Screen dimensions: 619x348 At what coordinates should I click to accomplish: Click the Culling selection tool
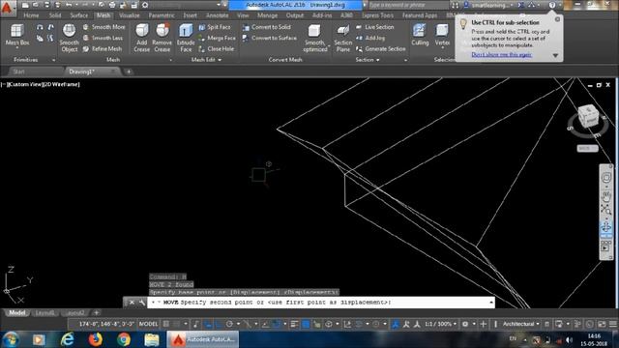click(x=420, y=35)
